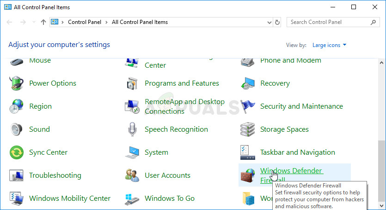Open address bar history dropdown arrow
386x210 pixels.
[x=270, y=22]
